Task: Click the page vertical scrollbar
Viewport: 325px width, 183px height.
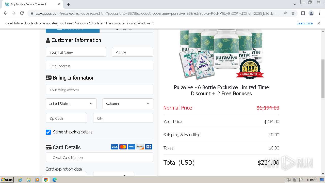Action: [323, 79]
